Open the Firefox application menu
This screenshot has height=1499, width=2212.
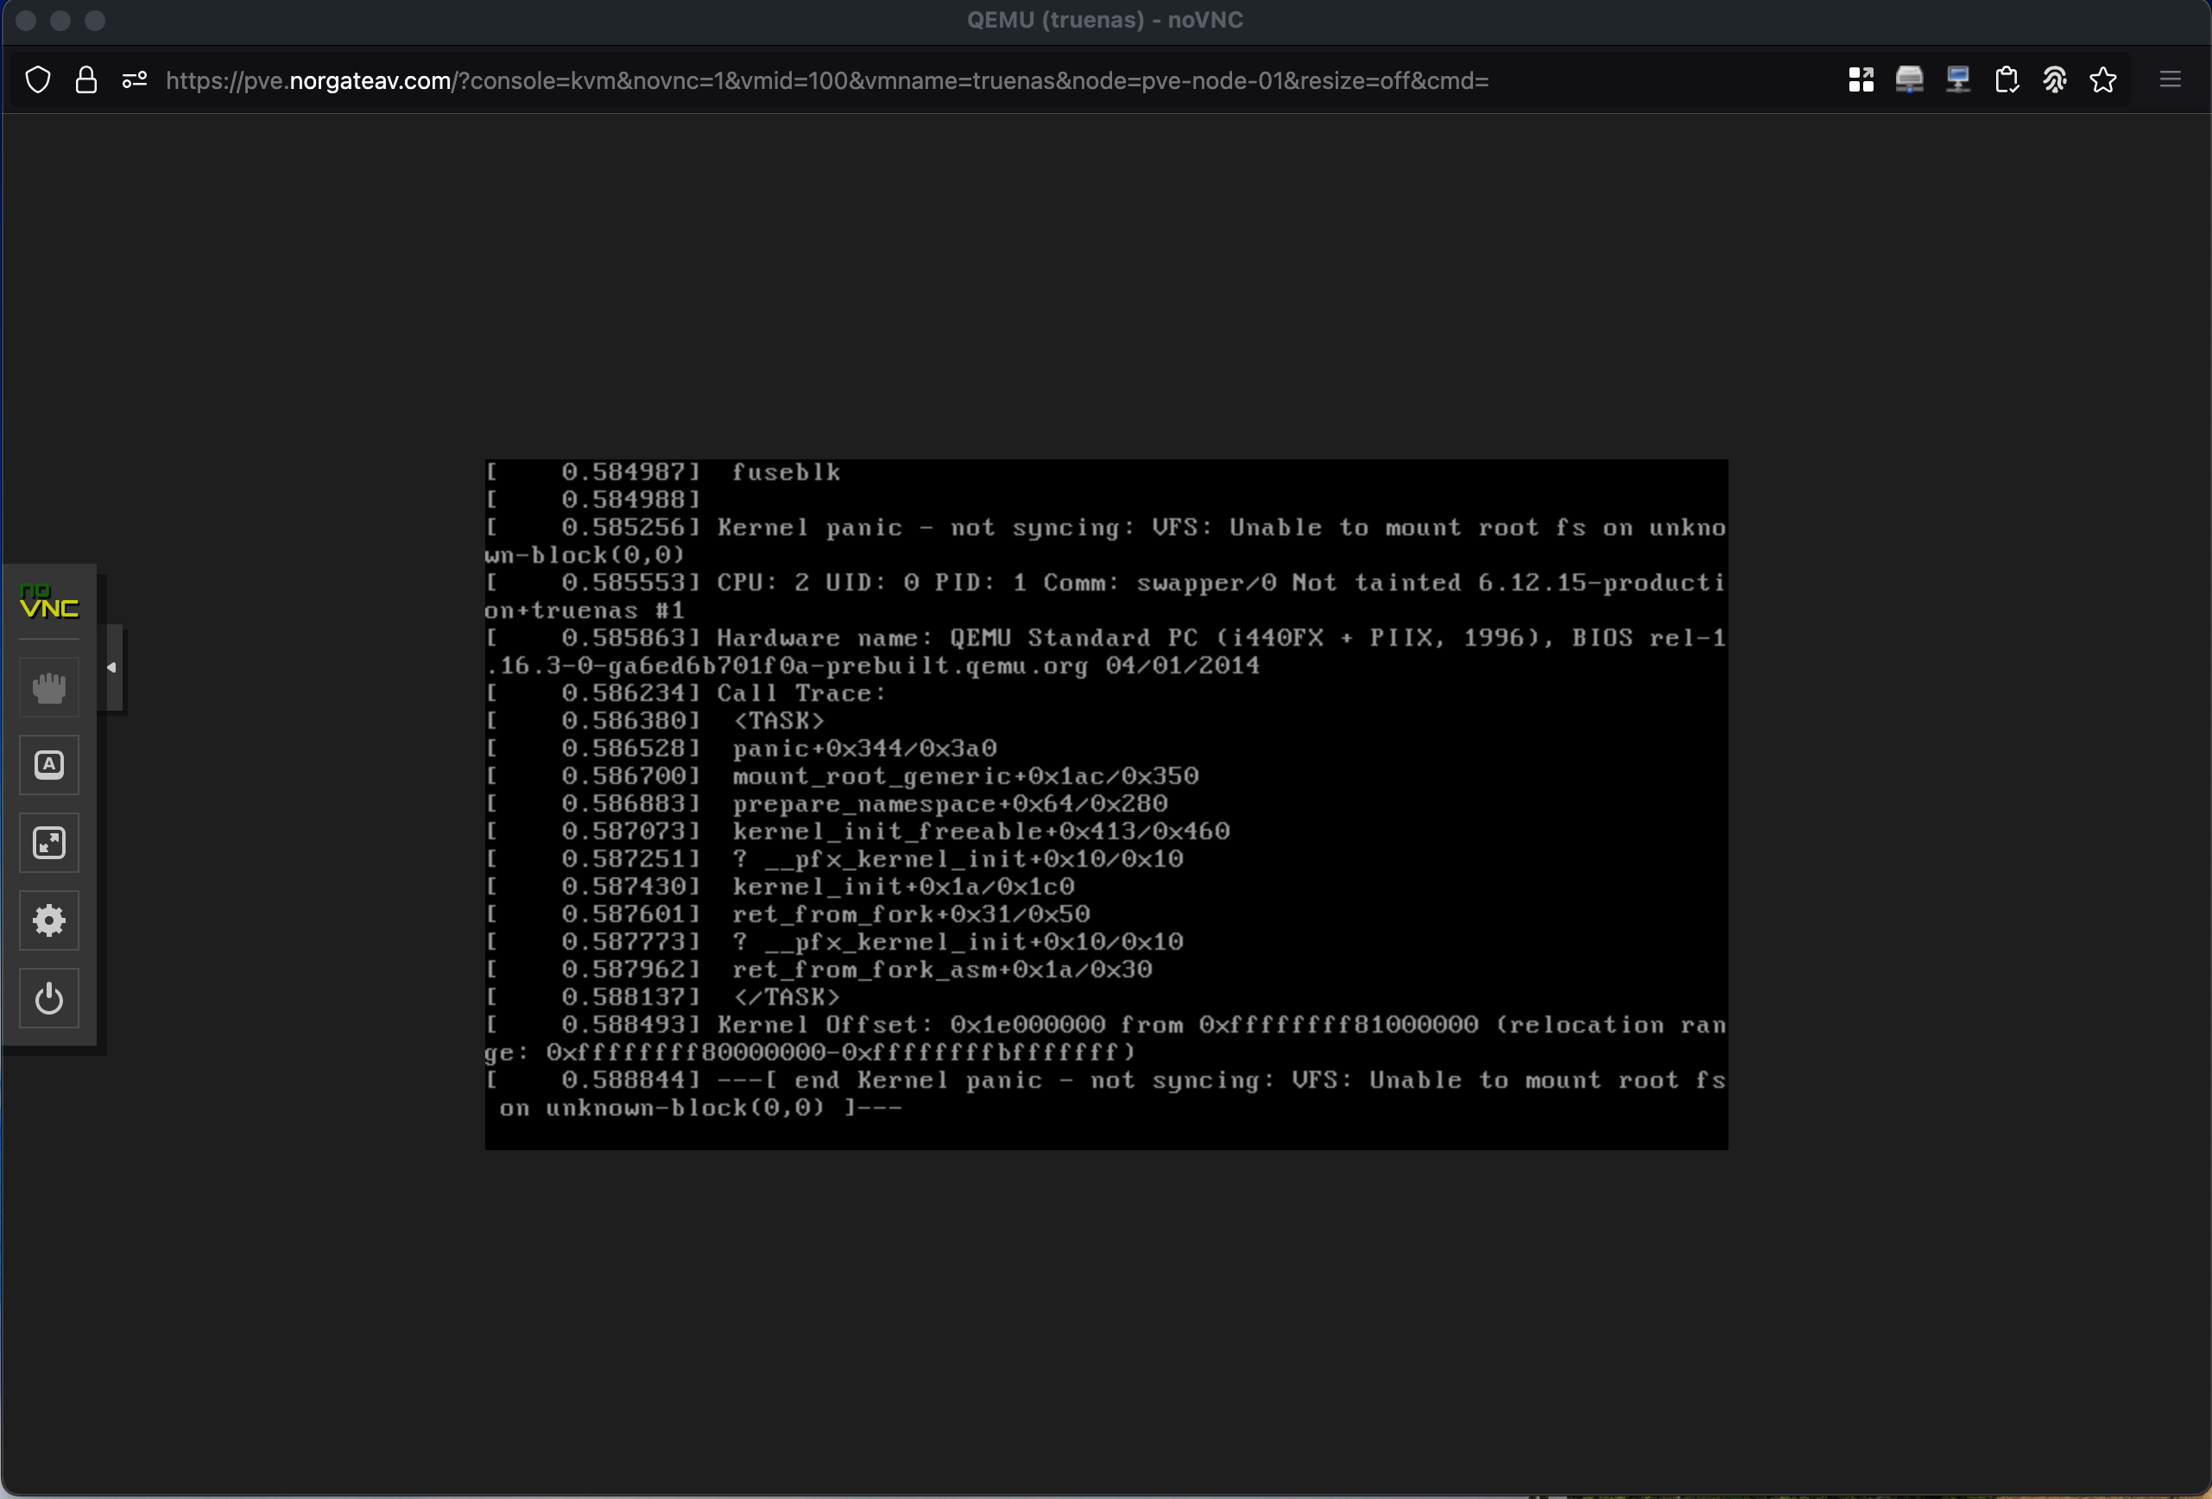coord(2171,80)
